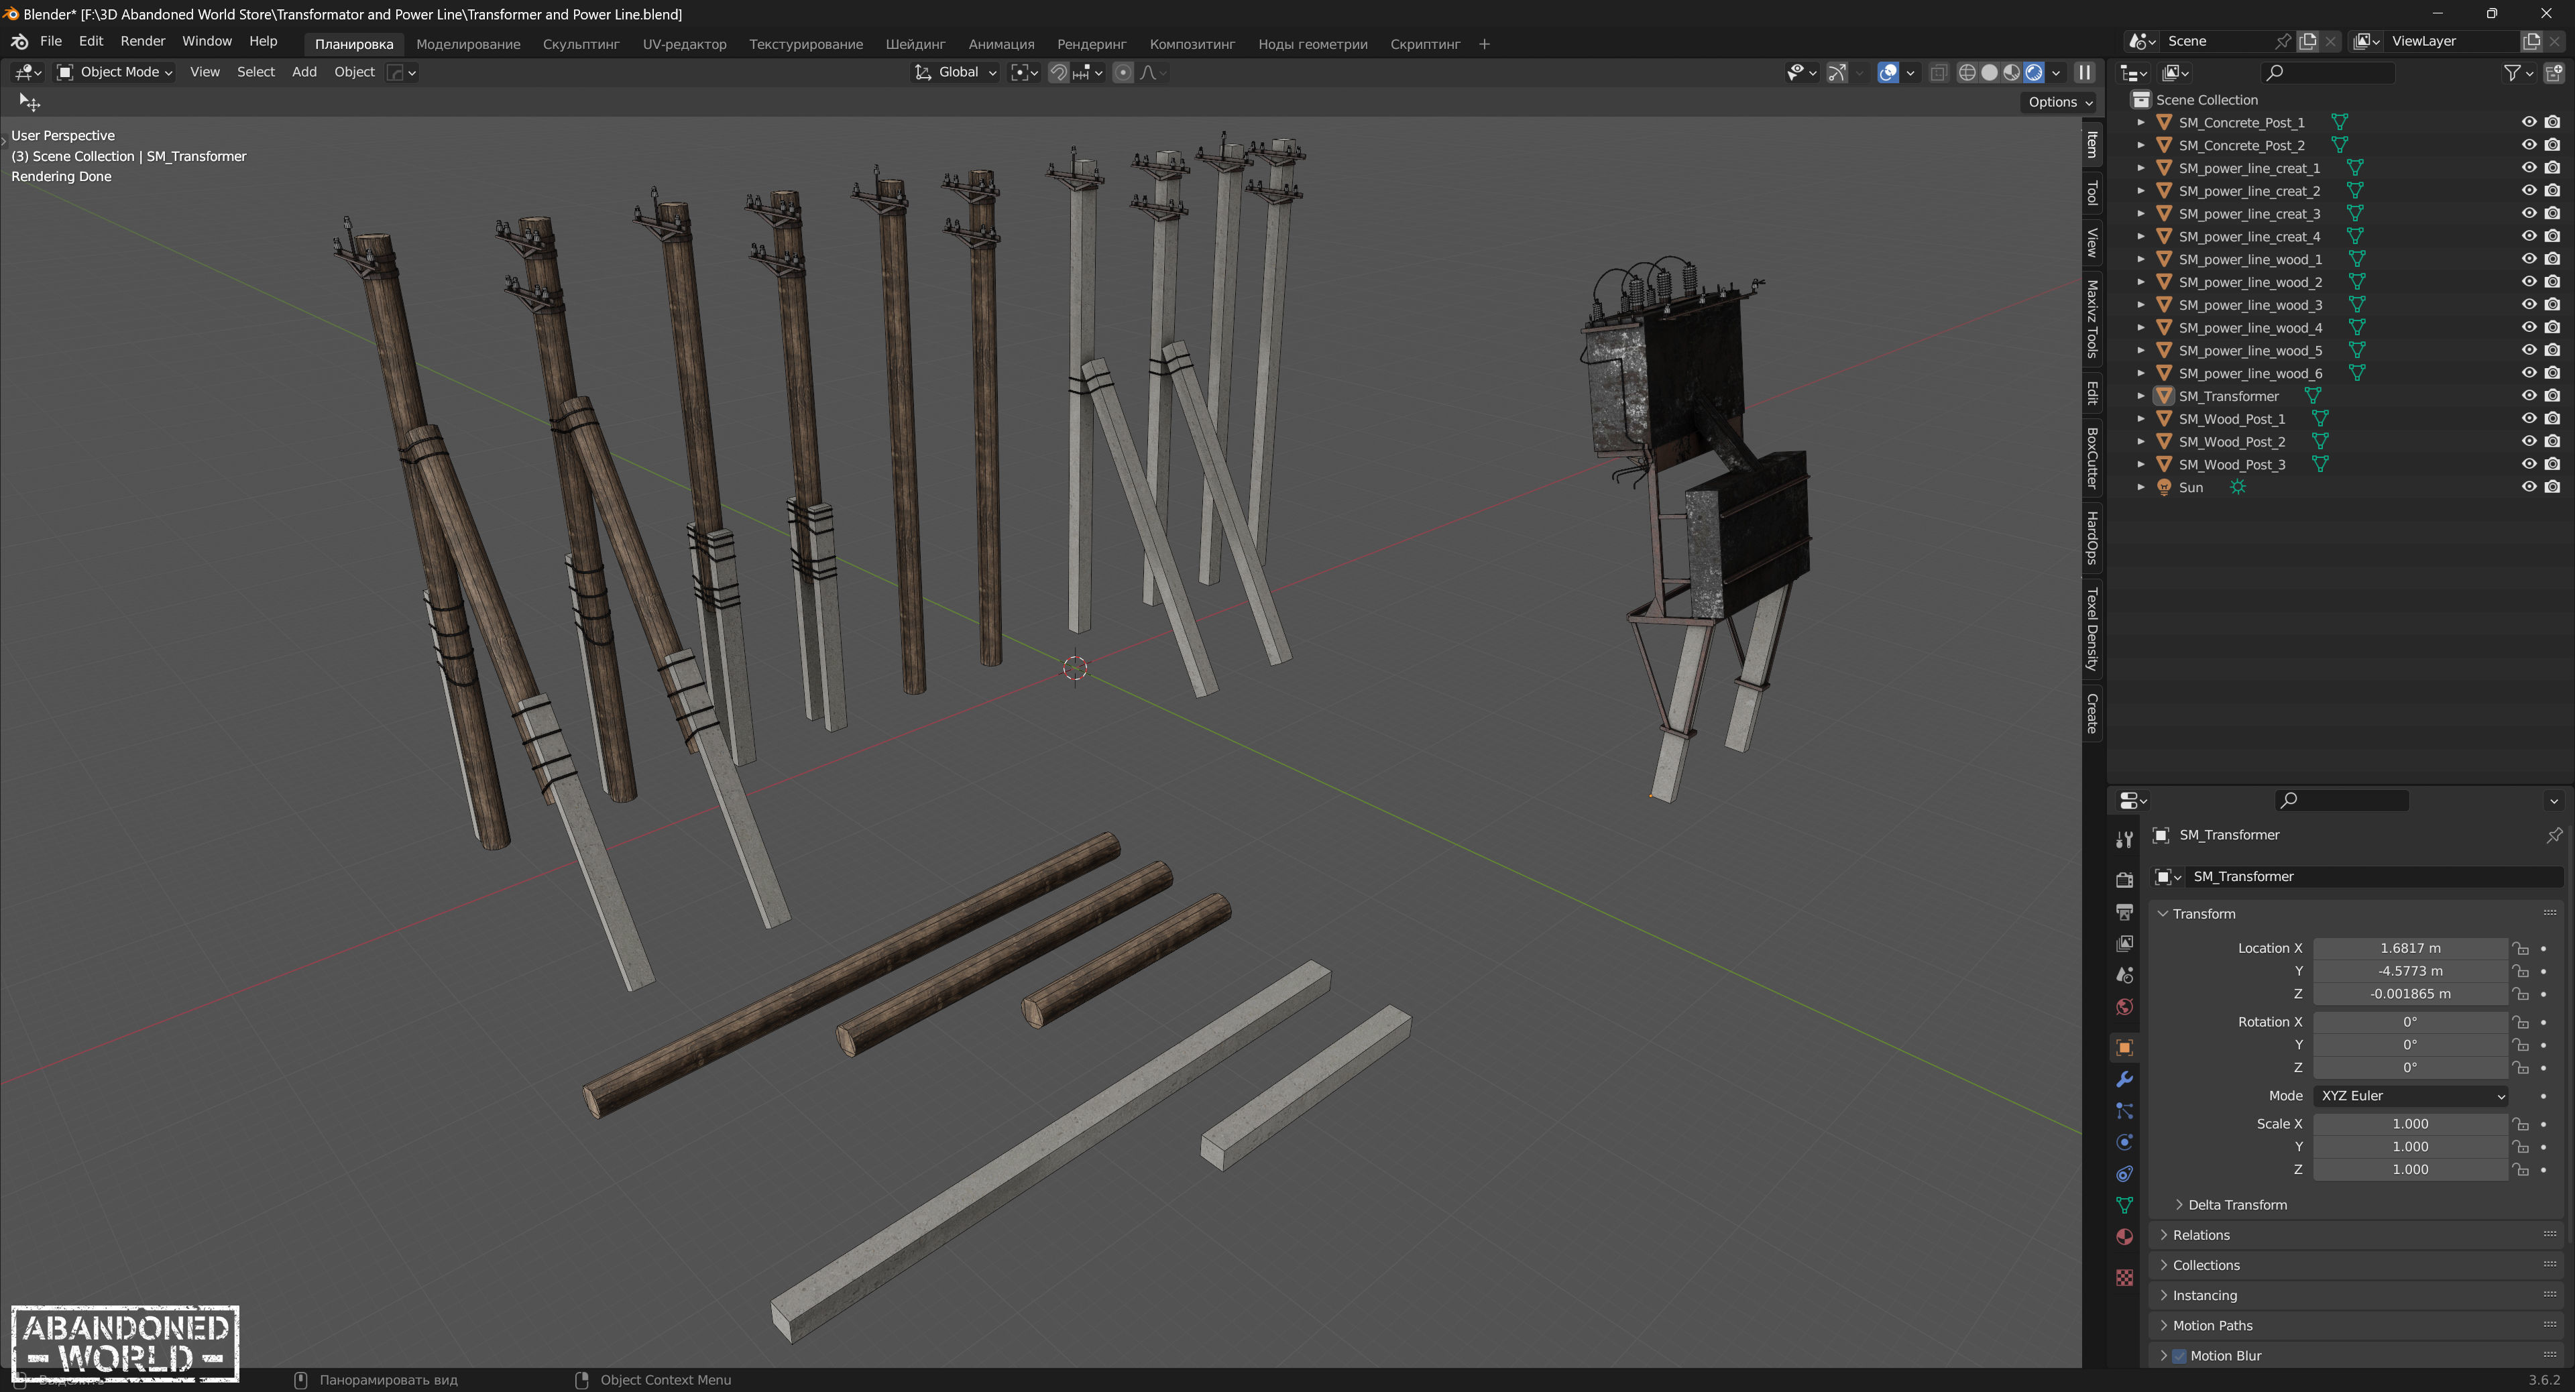
Task: Open the Render properties tab
Action: [2124, 879]
